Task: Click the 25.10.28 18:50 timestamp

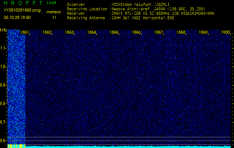Action: pyautogui.click(x=17, y=17)
